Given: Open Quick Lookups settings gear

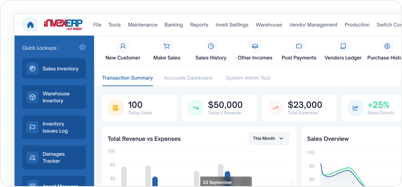Looking at the screenshot, I should 82,47.
